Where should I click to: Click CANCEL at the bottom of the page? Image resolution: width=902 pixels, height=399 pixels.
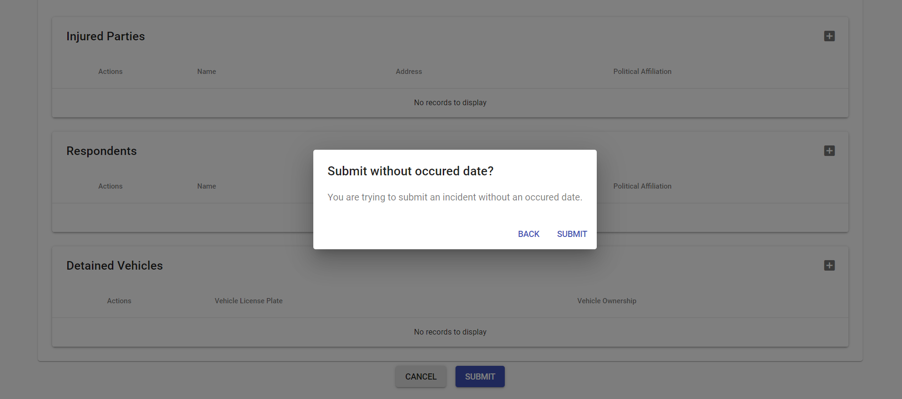pyautogui.click(x=420, y=376)
